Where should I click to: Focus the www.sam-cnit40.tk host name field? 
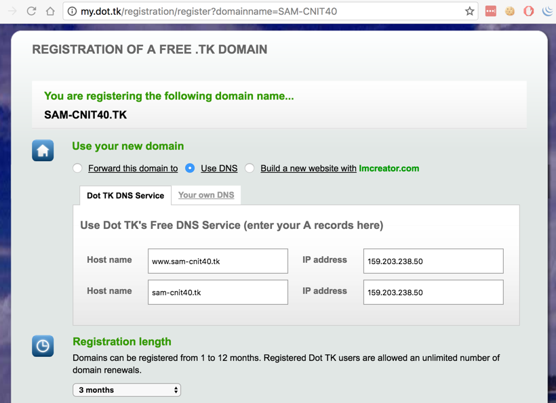click(x=218, y=261)
